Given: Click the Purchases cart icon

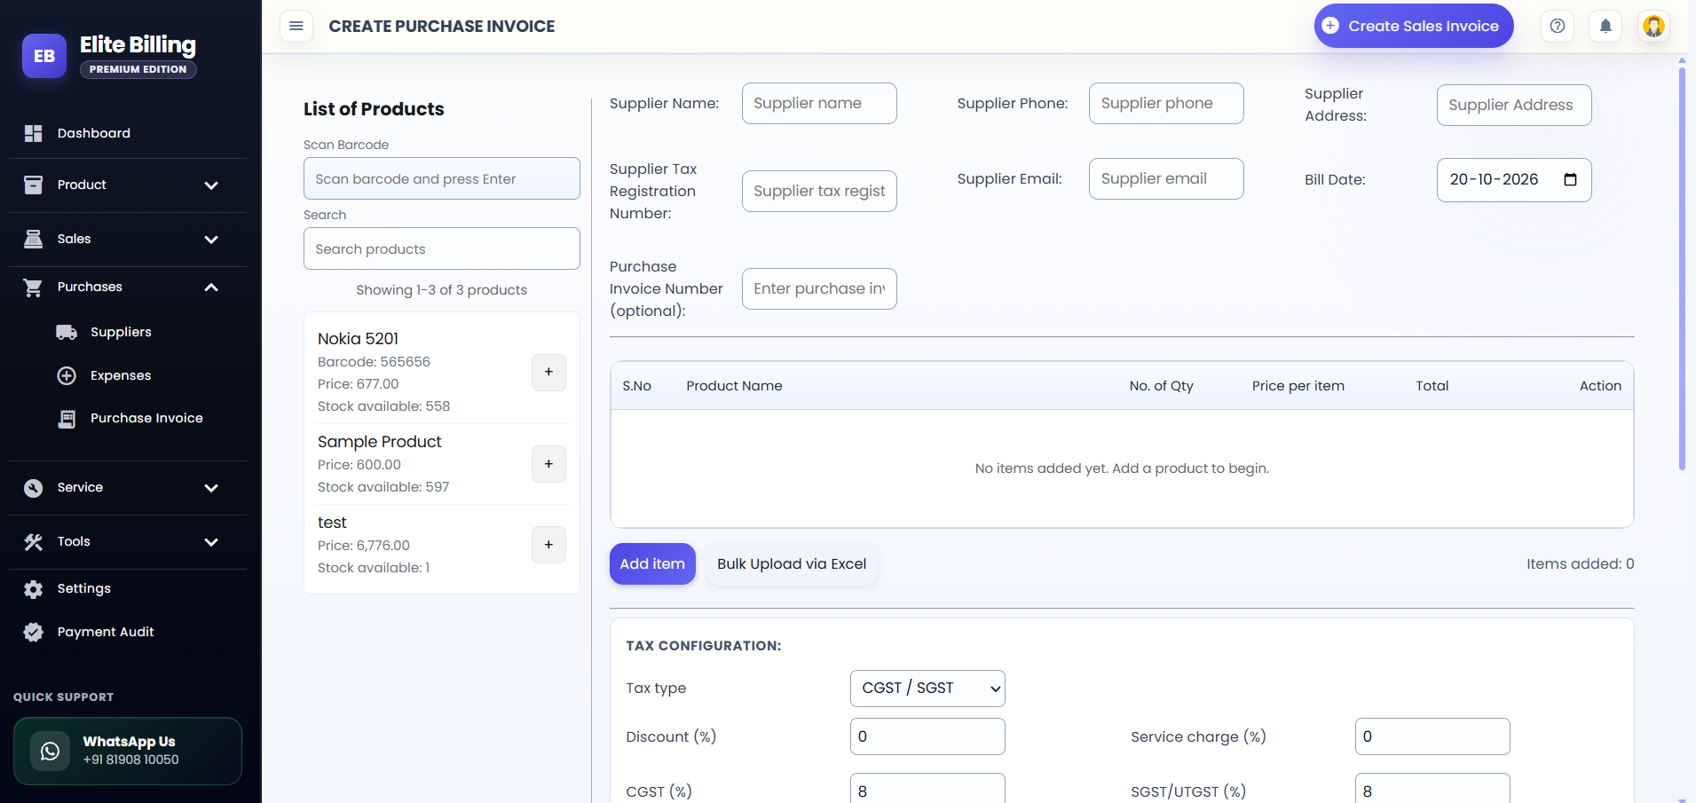Looking at the screenshot, I should (x=34, y=287).
